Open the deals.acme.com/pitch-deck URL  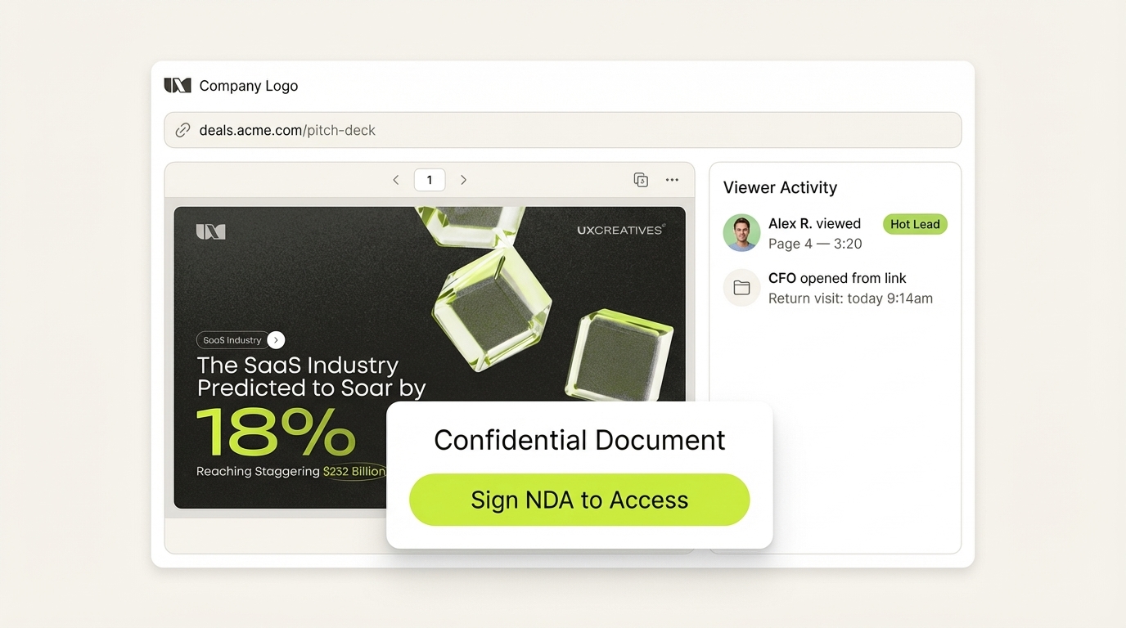point(286,129)
